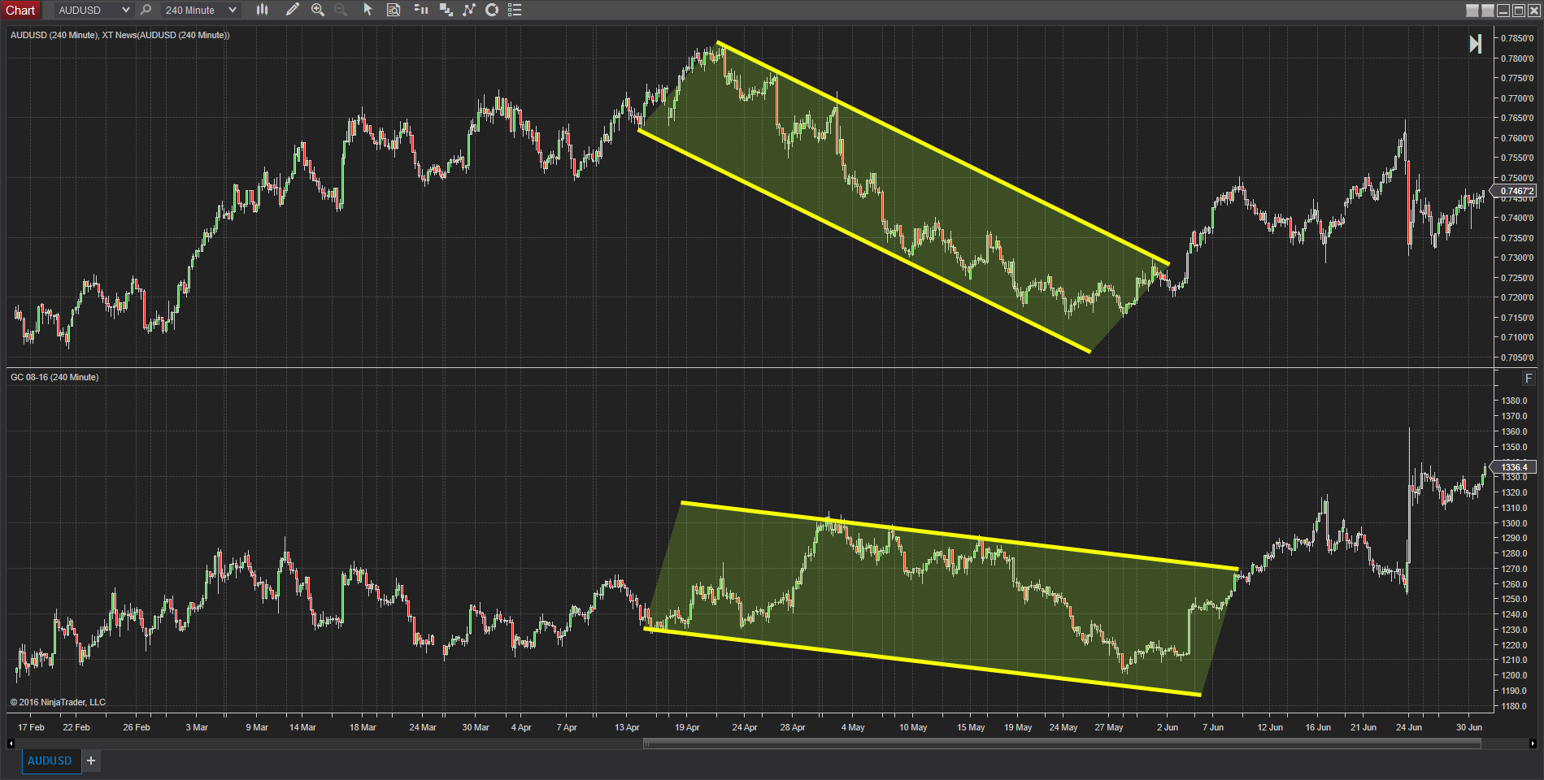Open the Indicators zigzag icon
Image resolution: width=1544 pixels, height=780 pixels.
(470, 10)
